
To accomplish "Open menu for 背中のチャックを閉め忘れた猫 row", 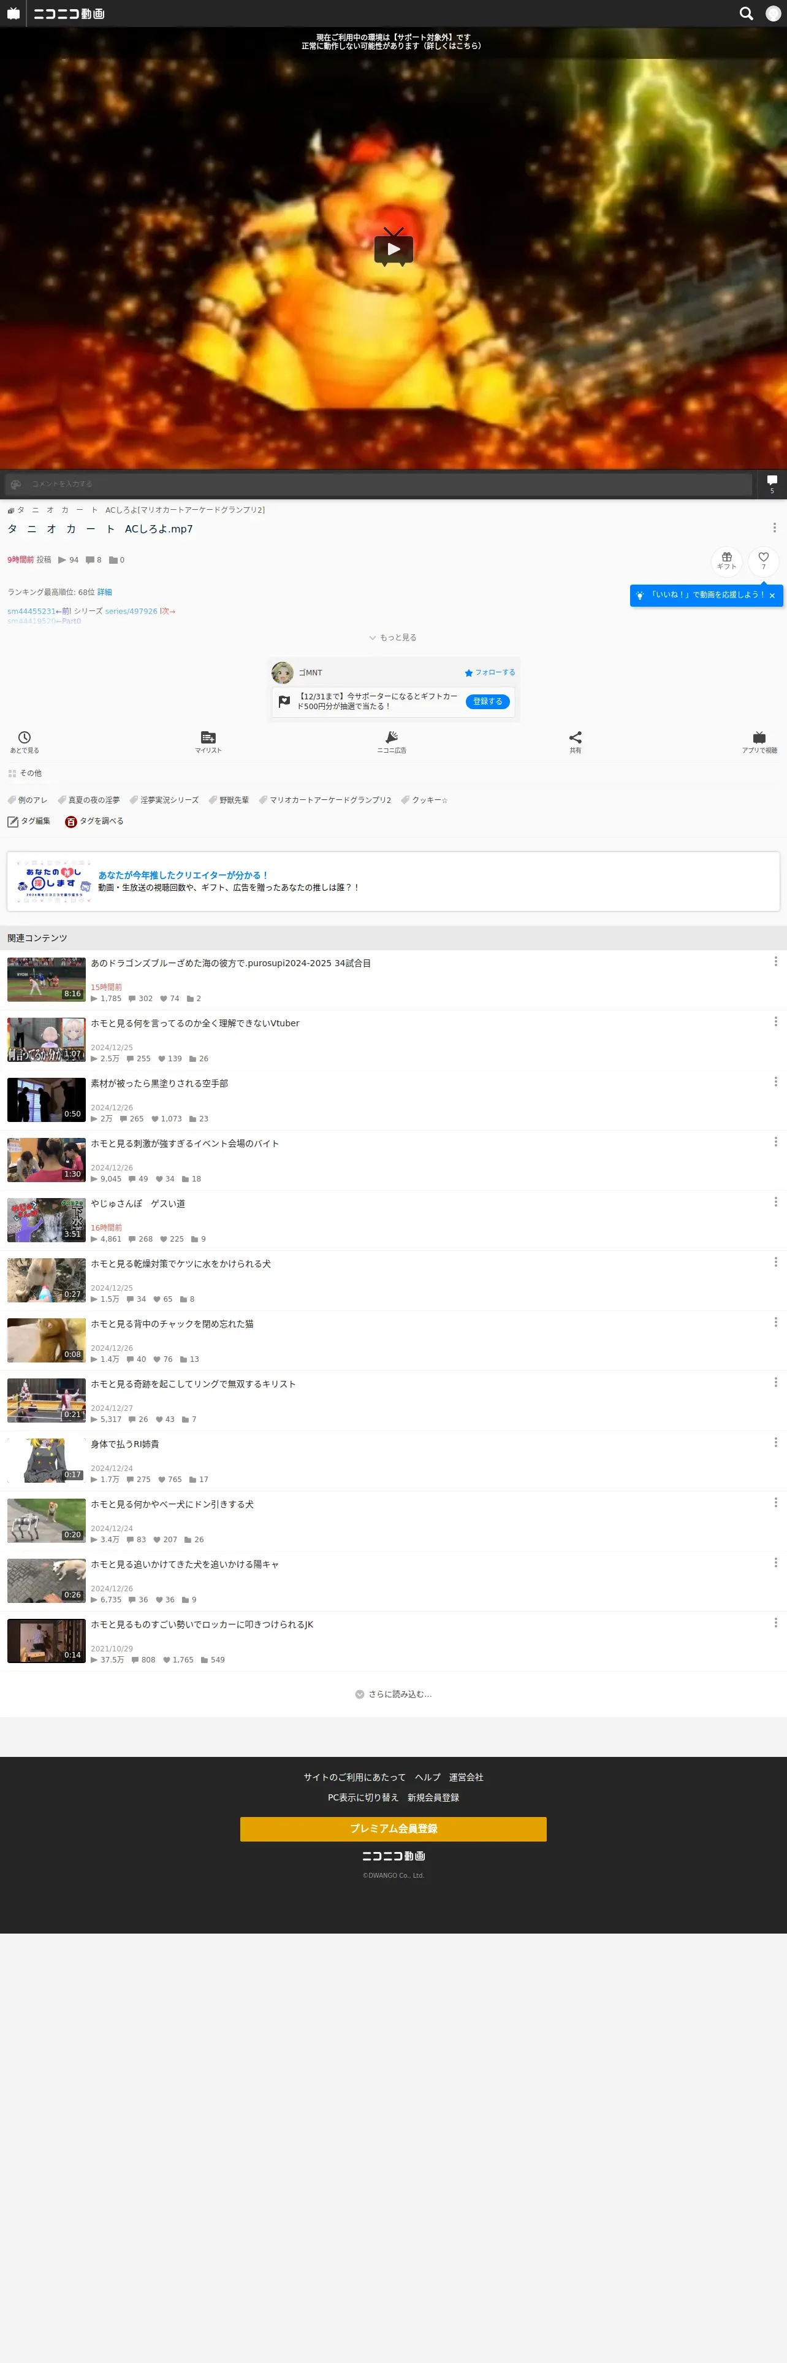I will [775, 1322].
